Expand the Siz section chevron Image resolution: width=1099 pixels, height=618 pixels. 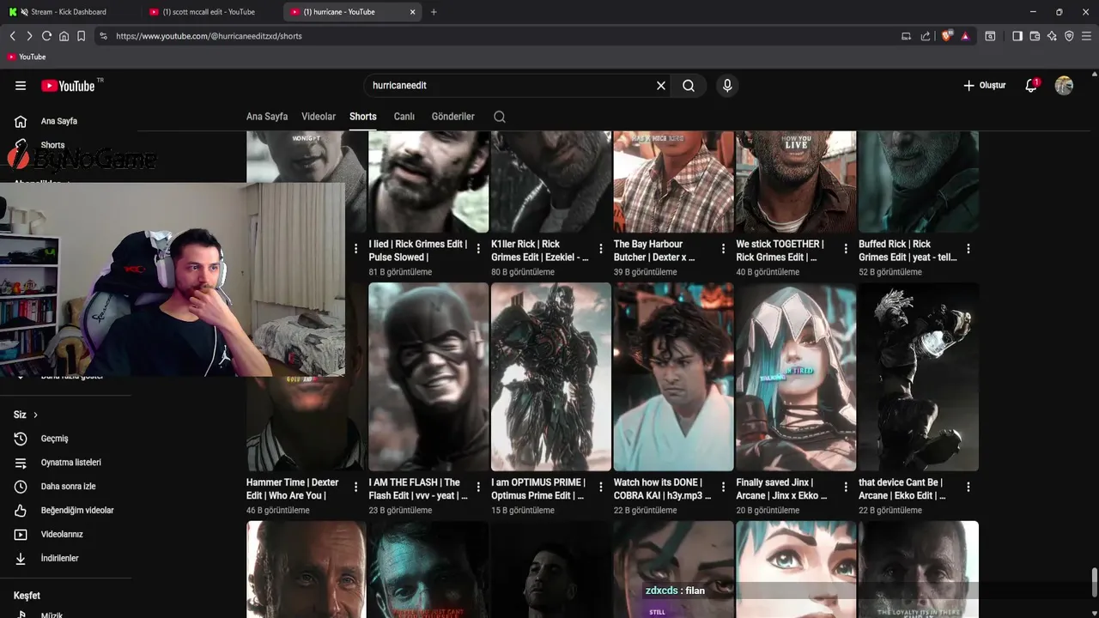(35, 415)
